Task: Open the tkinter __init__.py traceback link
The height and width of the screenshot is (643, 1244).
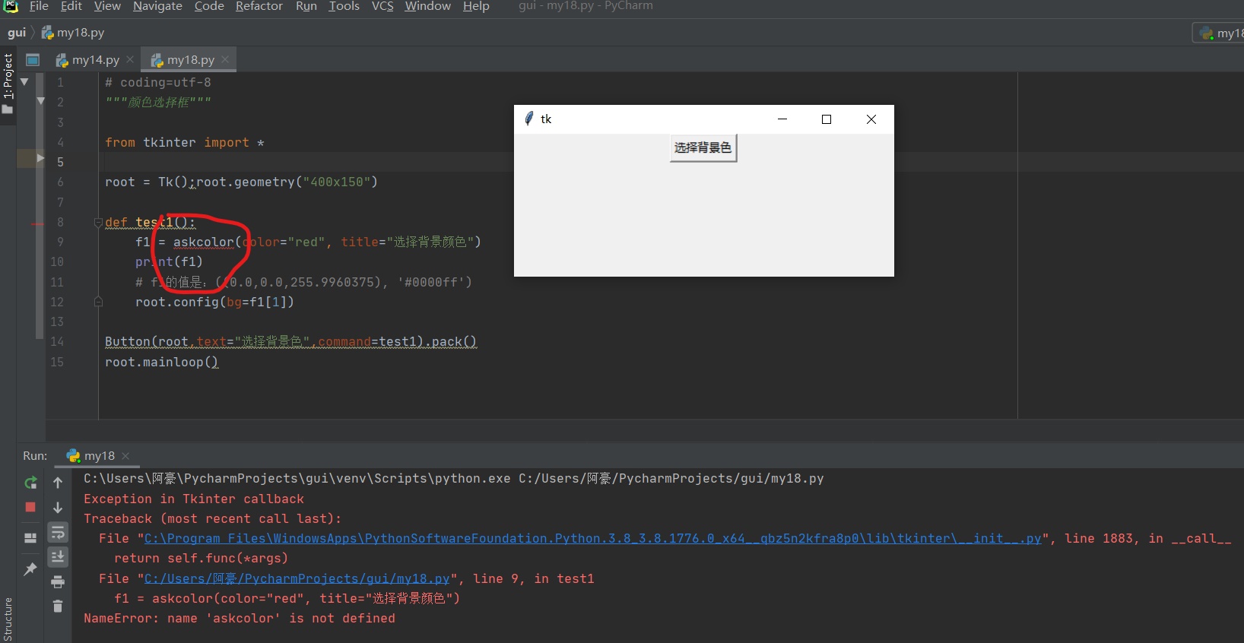Action: [x=593, y=538]
